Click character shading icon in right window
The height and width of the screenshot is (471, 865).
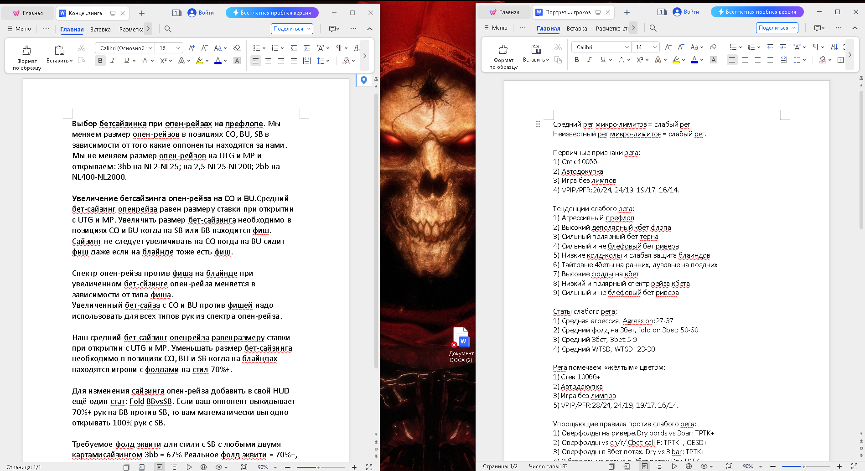coord(713,60)
